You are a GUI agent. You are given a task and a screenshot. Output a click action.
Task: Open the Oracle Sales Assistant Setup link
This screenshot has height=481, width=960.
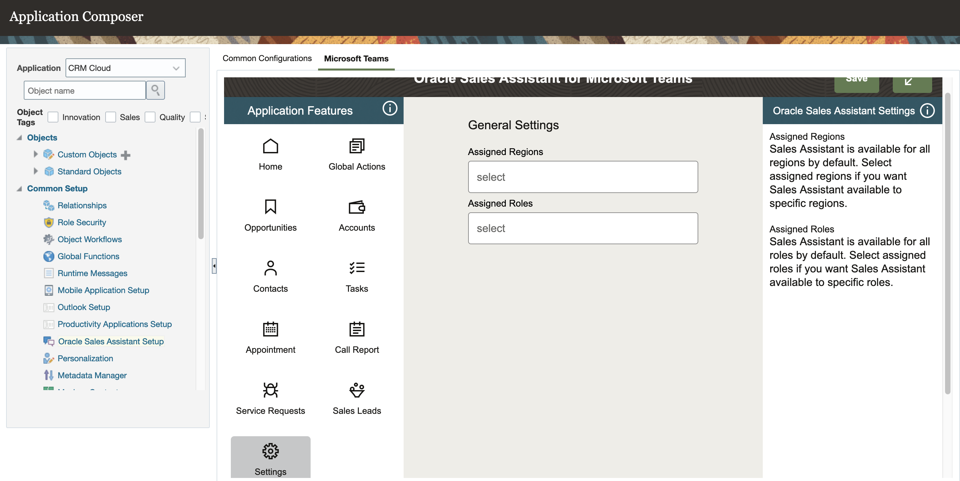point(111,341)
